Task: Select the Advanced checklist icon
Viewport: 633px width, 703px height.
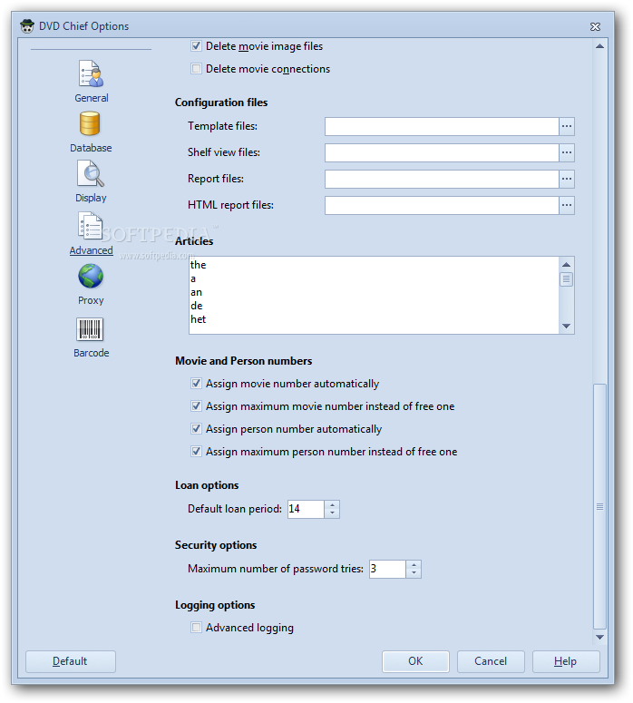Action: [x=91, y=226]
